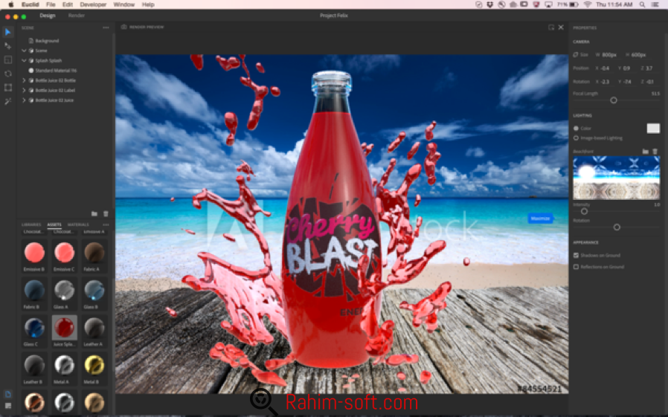Select the Emissive B material thumbnail
The height and width of the screenshot is (417, 668).
[34, 252]
